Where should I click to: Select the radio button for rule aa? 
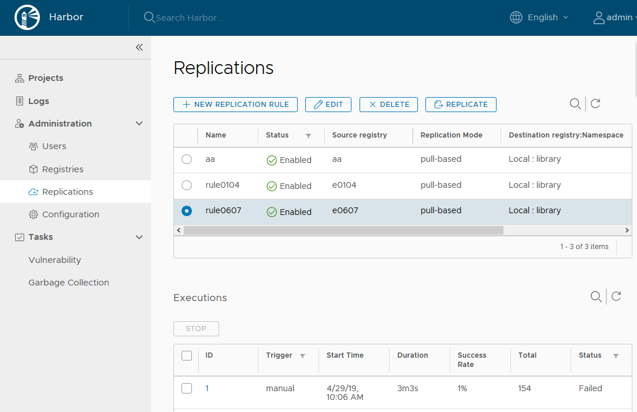point(186,159)
